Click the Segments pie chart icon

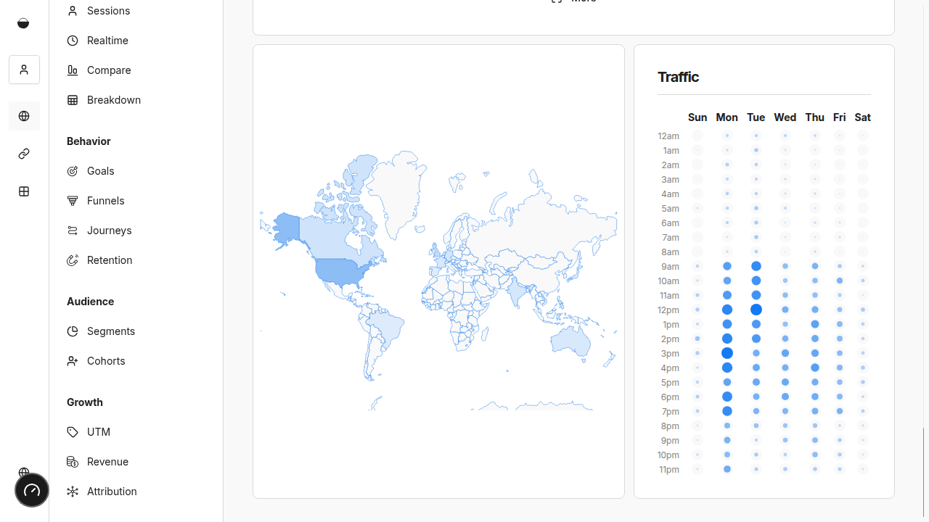[73, 331]
